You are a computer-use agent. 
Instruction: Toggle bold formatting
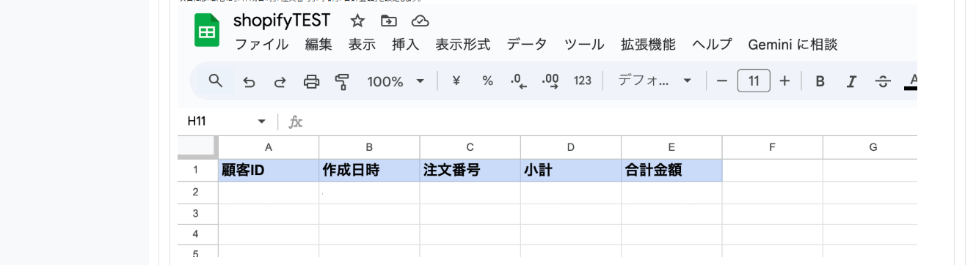point(820,81)
